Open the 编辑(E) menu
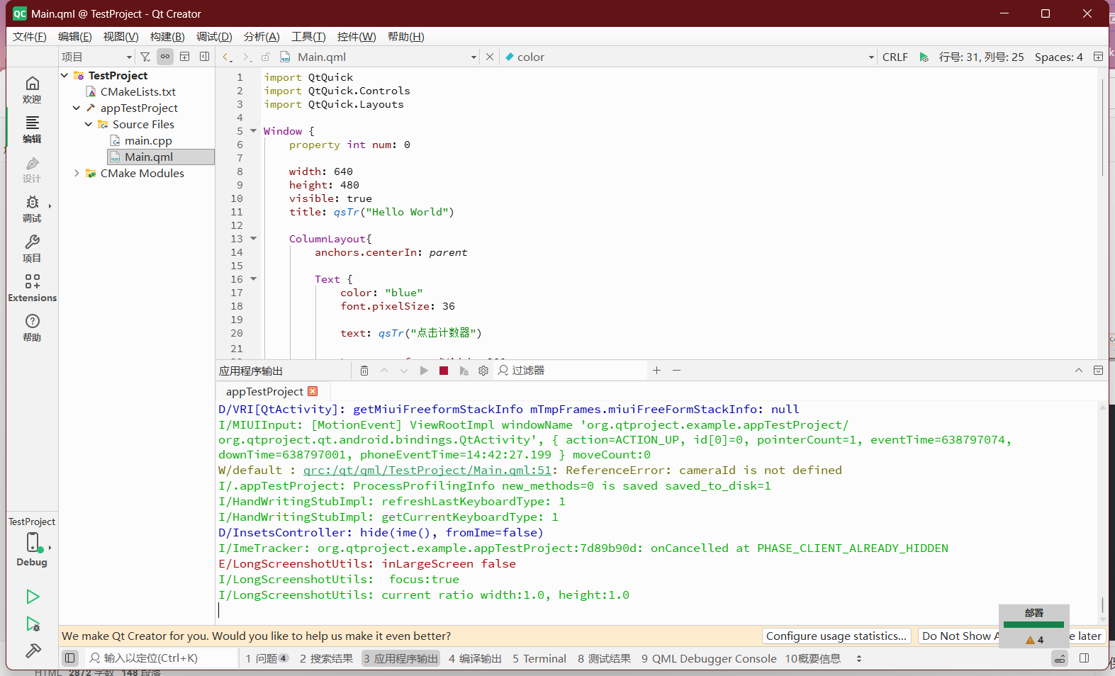 tap(75, 37)
